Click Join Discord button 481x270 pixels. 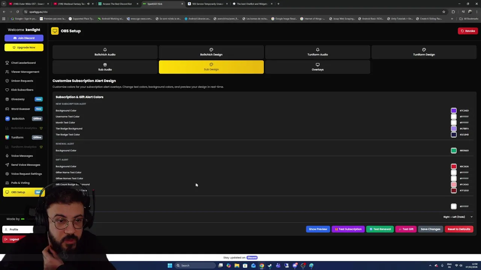24,38
